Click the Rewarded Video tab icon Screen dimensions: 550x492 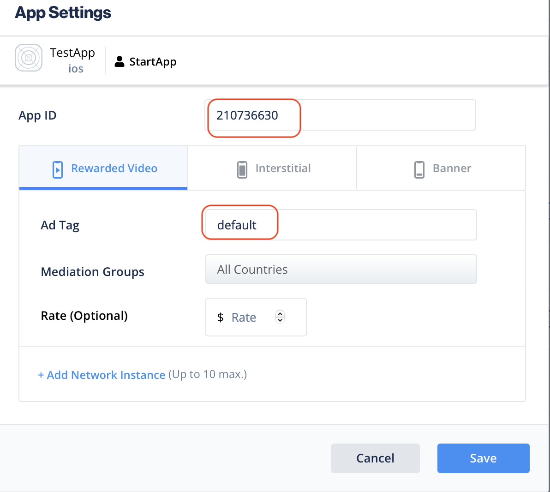point(58,170)
